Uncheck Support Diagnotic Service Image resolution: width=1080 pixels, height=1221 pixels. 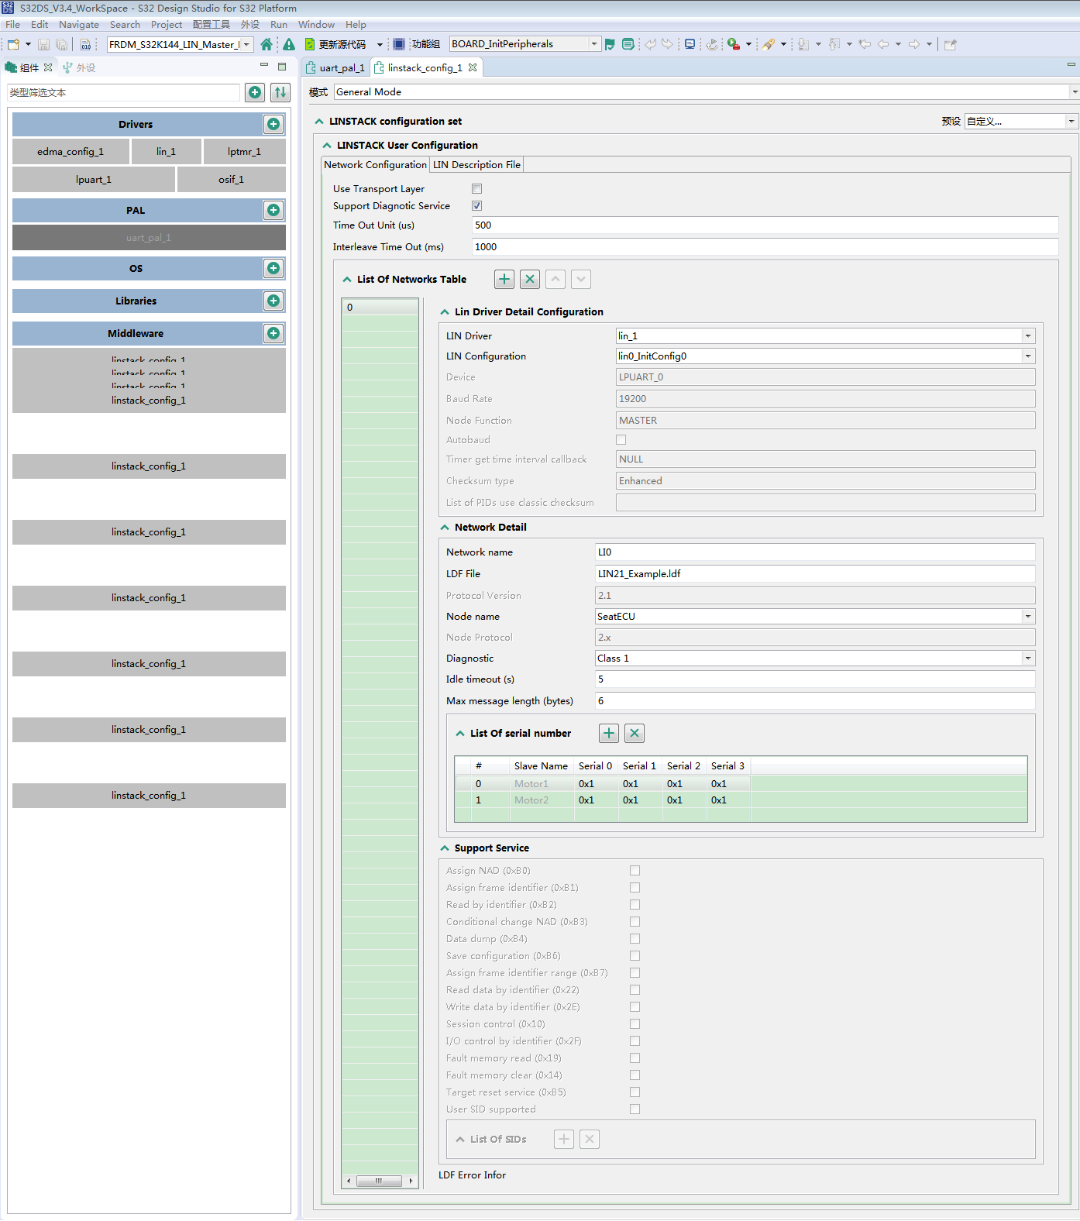[477, 206]
